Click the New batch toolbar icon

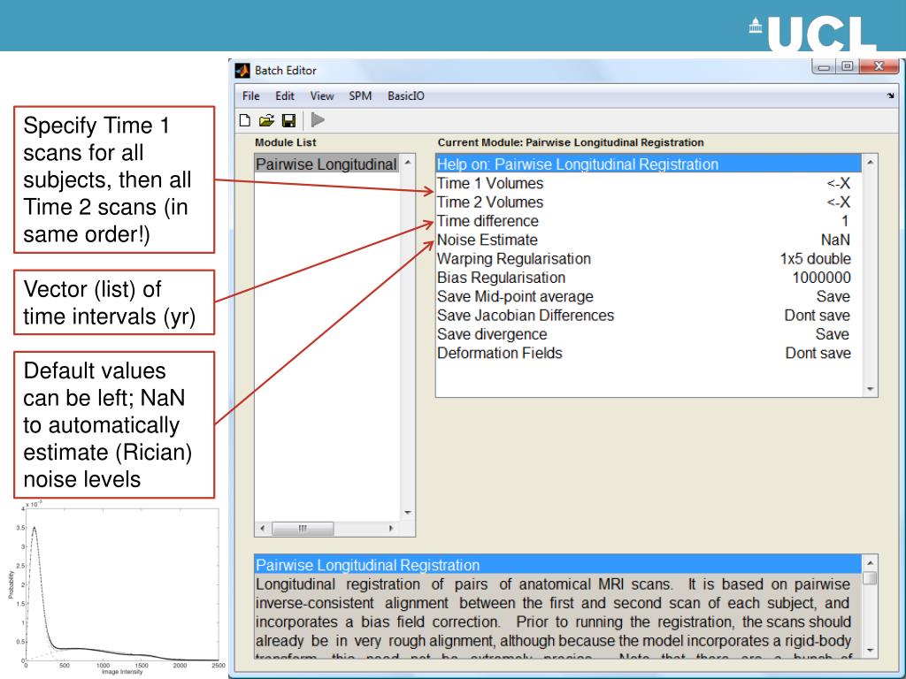[x=245, y=120]
